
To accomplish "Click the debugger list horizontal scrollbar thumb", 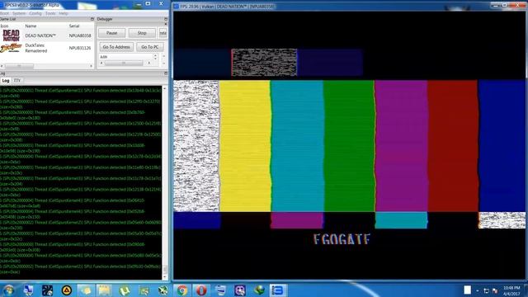I will 124,63.
